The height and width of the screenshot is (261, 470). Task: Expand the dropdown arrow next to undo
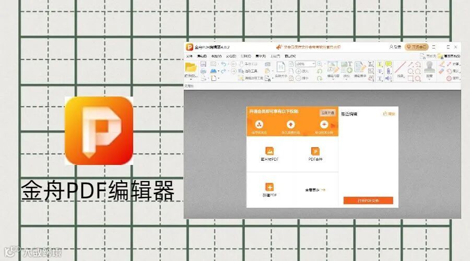coord(228,64)
